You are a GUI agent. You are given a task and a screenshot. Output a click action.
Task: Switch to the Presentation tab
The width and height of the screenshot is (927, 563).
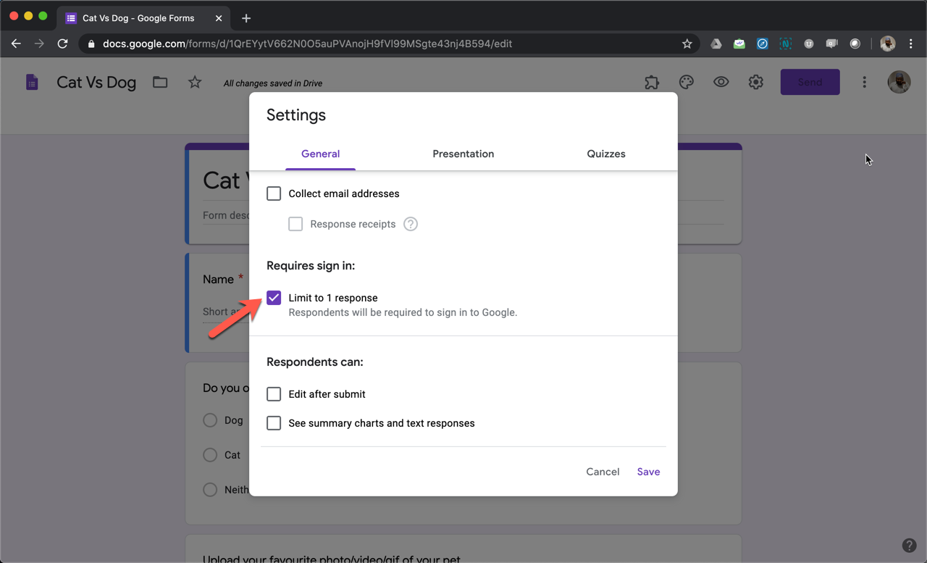463,154
